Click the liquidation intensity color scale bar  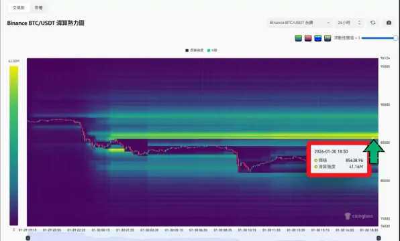(x=14, y=145)
